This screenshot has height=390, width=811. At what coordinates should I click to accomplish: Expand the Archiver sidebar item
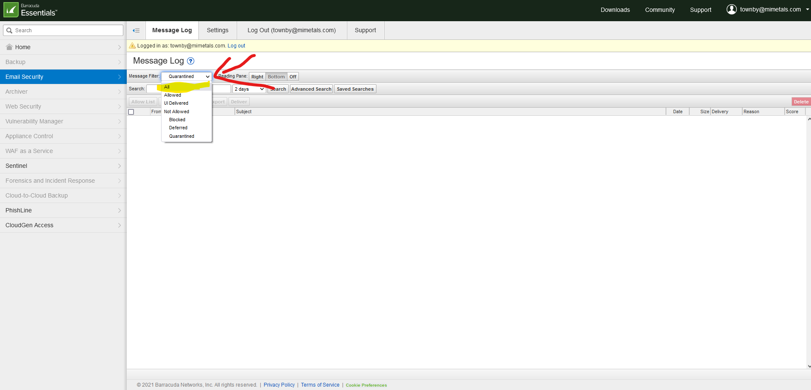tap(63, 92)
